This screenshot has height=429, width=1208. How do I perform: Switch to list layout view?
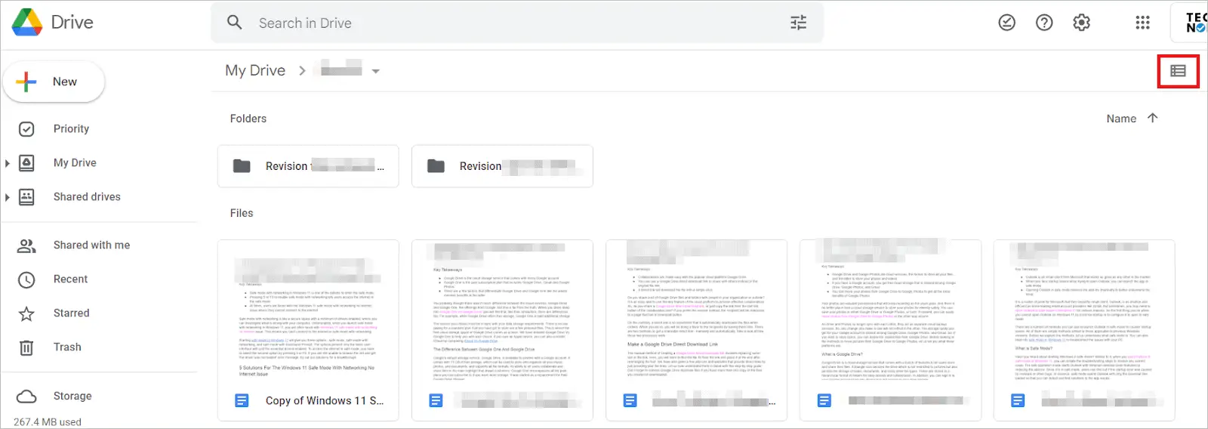tap(1178, 71)
